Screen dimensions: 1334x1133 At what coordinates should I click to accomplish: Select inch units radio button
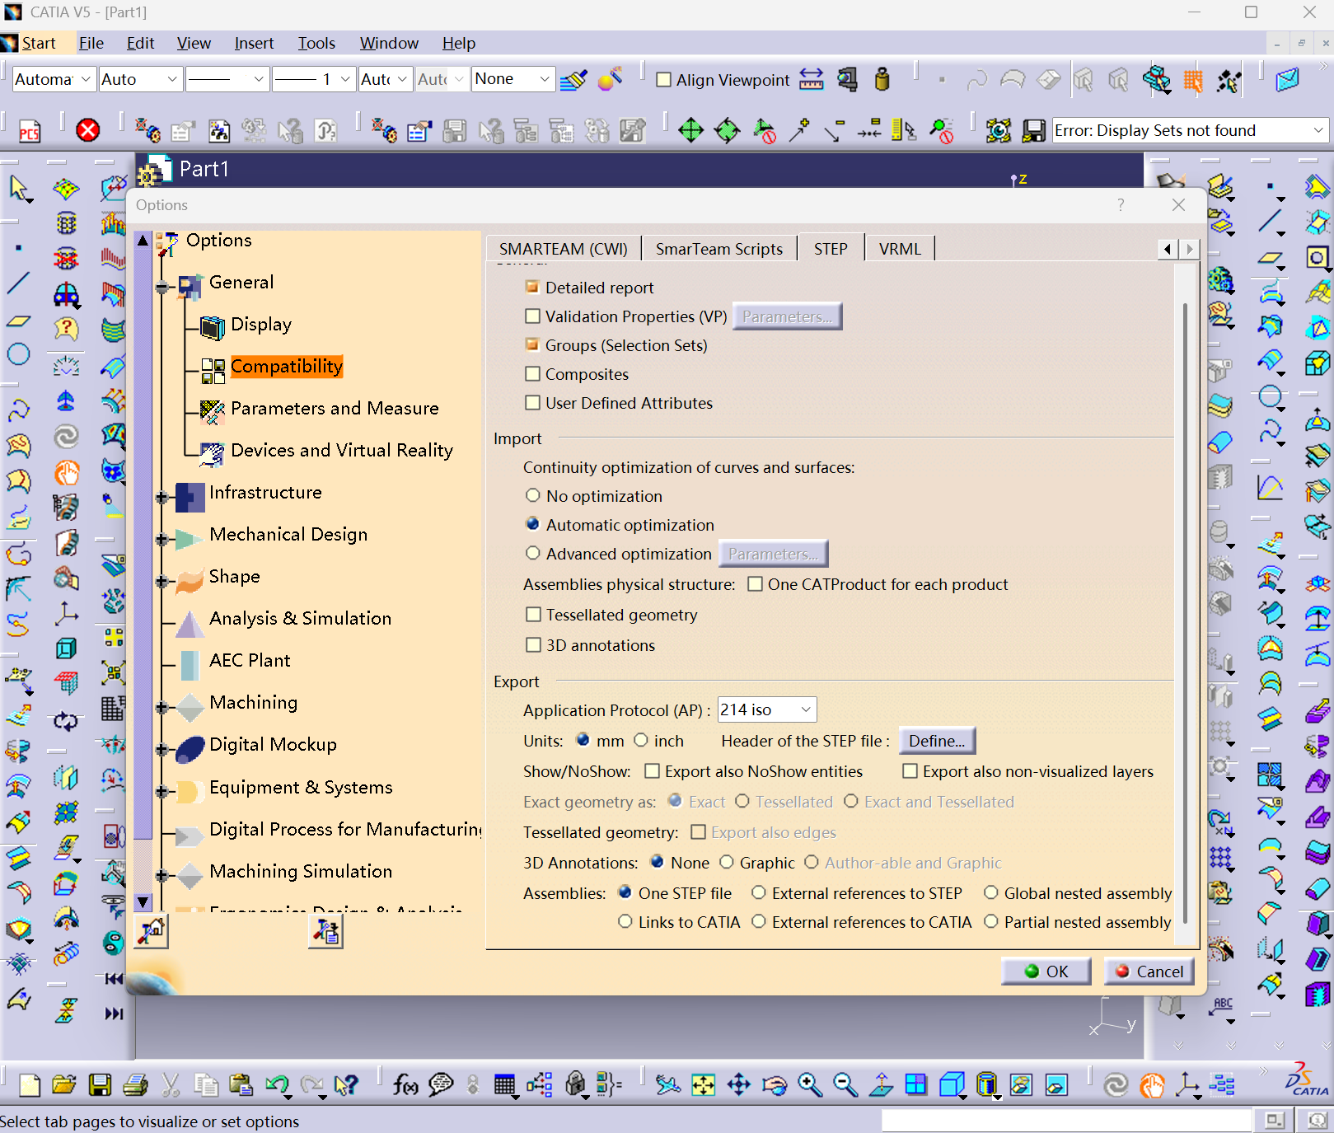coord(641,740)
